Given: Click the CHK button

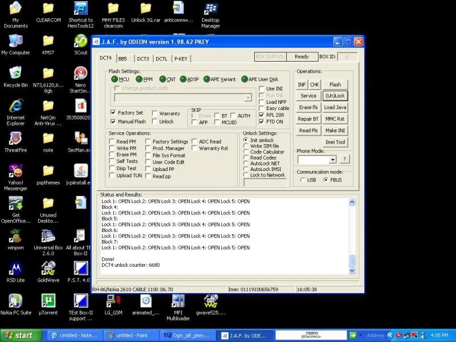Looking at the screenshot, I should click(315, 84).
